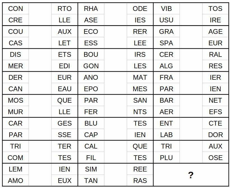
Task: Select the ALG cell
Action: [166, 66]
